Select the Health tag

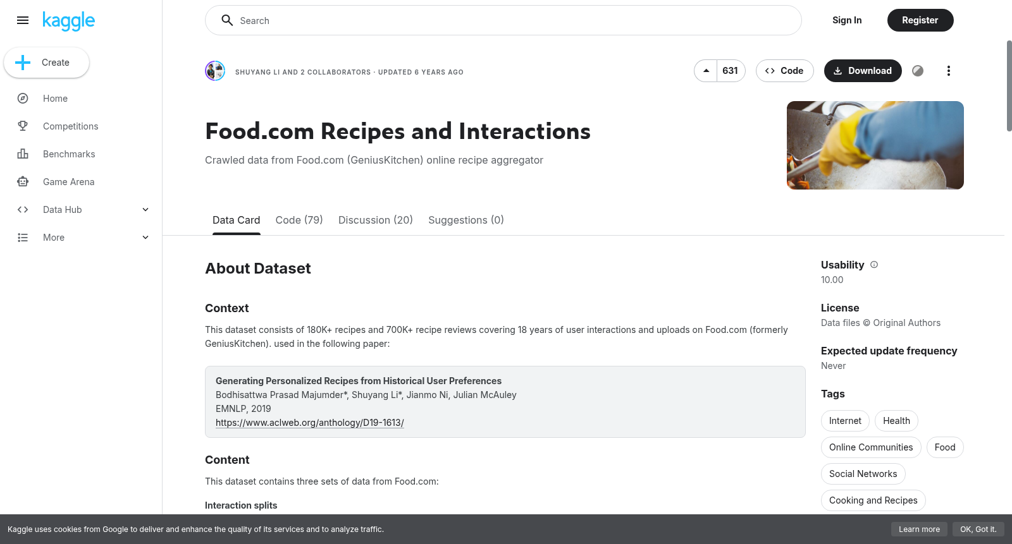pos(896,421)
